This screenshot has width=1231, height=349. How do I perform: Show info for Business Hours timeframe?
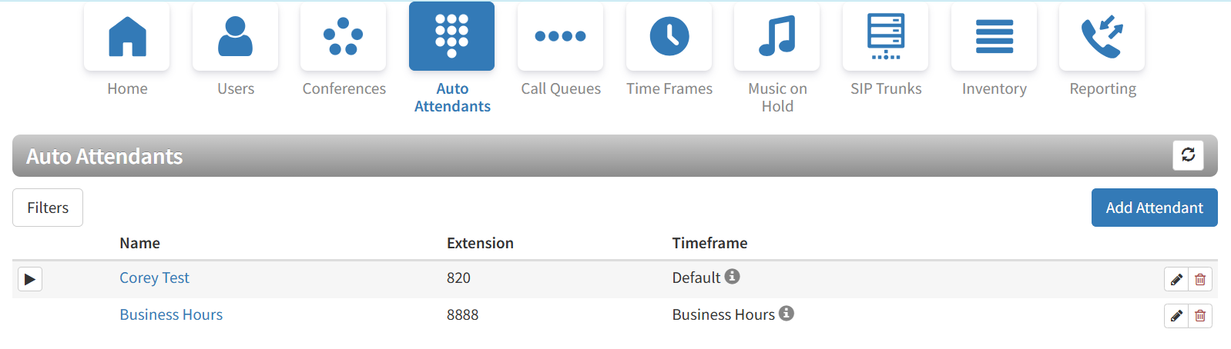tap(786, 313)
